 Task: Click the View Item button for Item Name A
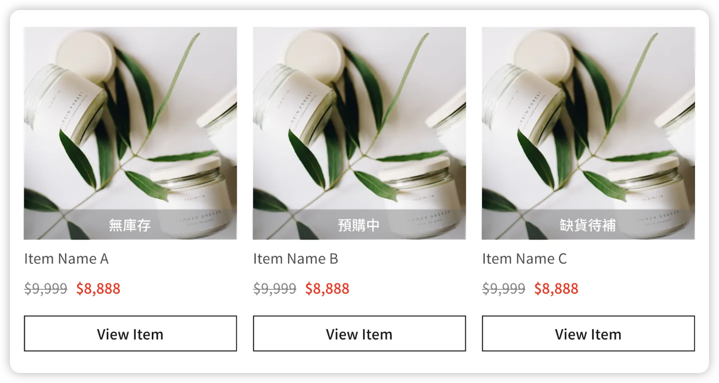point(130,333)
